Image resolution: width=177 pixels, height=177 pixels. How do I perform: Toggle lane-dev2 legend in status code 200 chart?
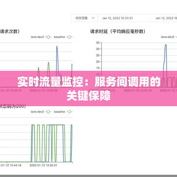click(41, 112)
